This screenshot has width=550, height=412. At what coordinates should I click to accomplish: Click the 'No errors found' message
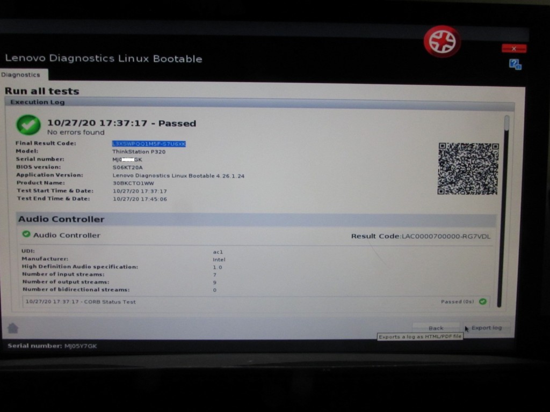(x=76, y=133)
